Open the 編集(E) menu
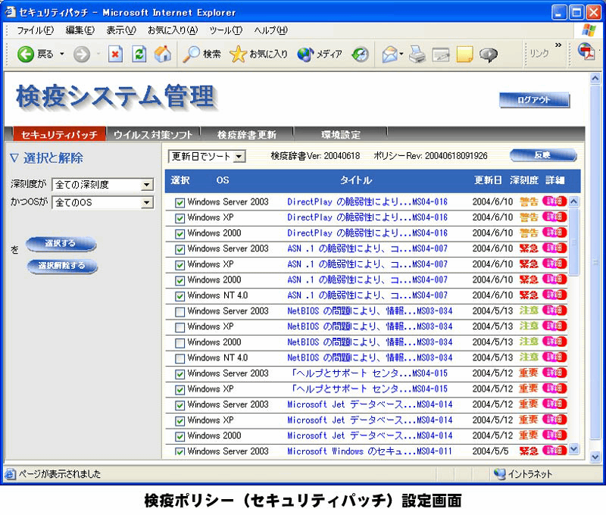This screenshot has height=515, width=606. (80, 30)
